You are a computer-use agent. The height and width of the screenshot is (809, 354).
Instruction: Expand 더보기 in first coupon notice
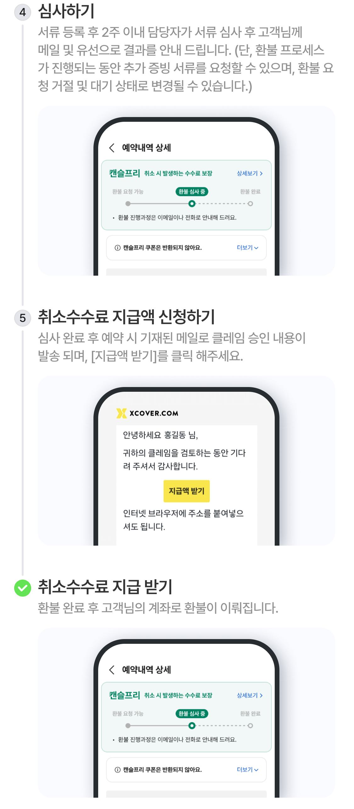248,248
